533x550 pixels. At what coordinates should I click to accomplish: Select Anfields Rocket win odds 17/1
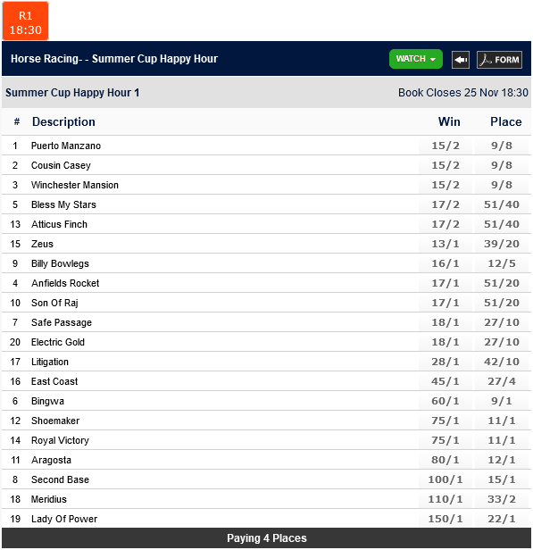click(446, 283)
